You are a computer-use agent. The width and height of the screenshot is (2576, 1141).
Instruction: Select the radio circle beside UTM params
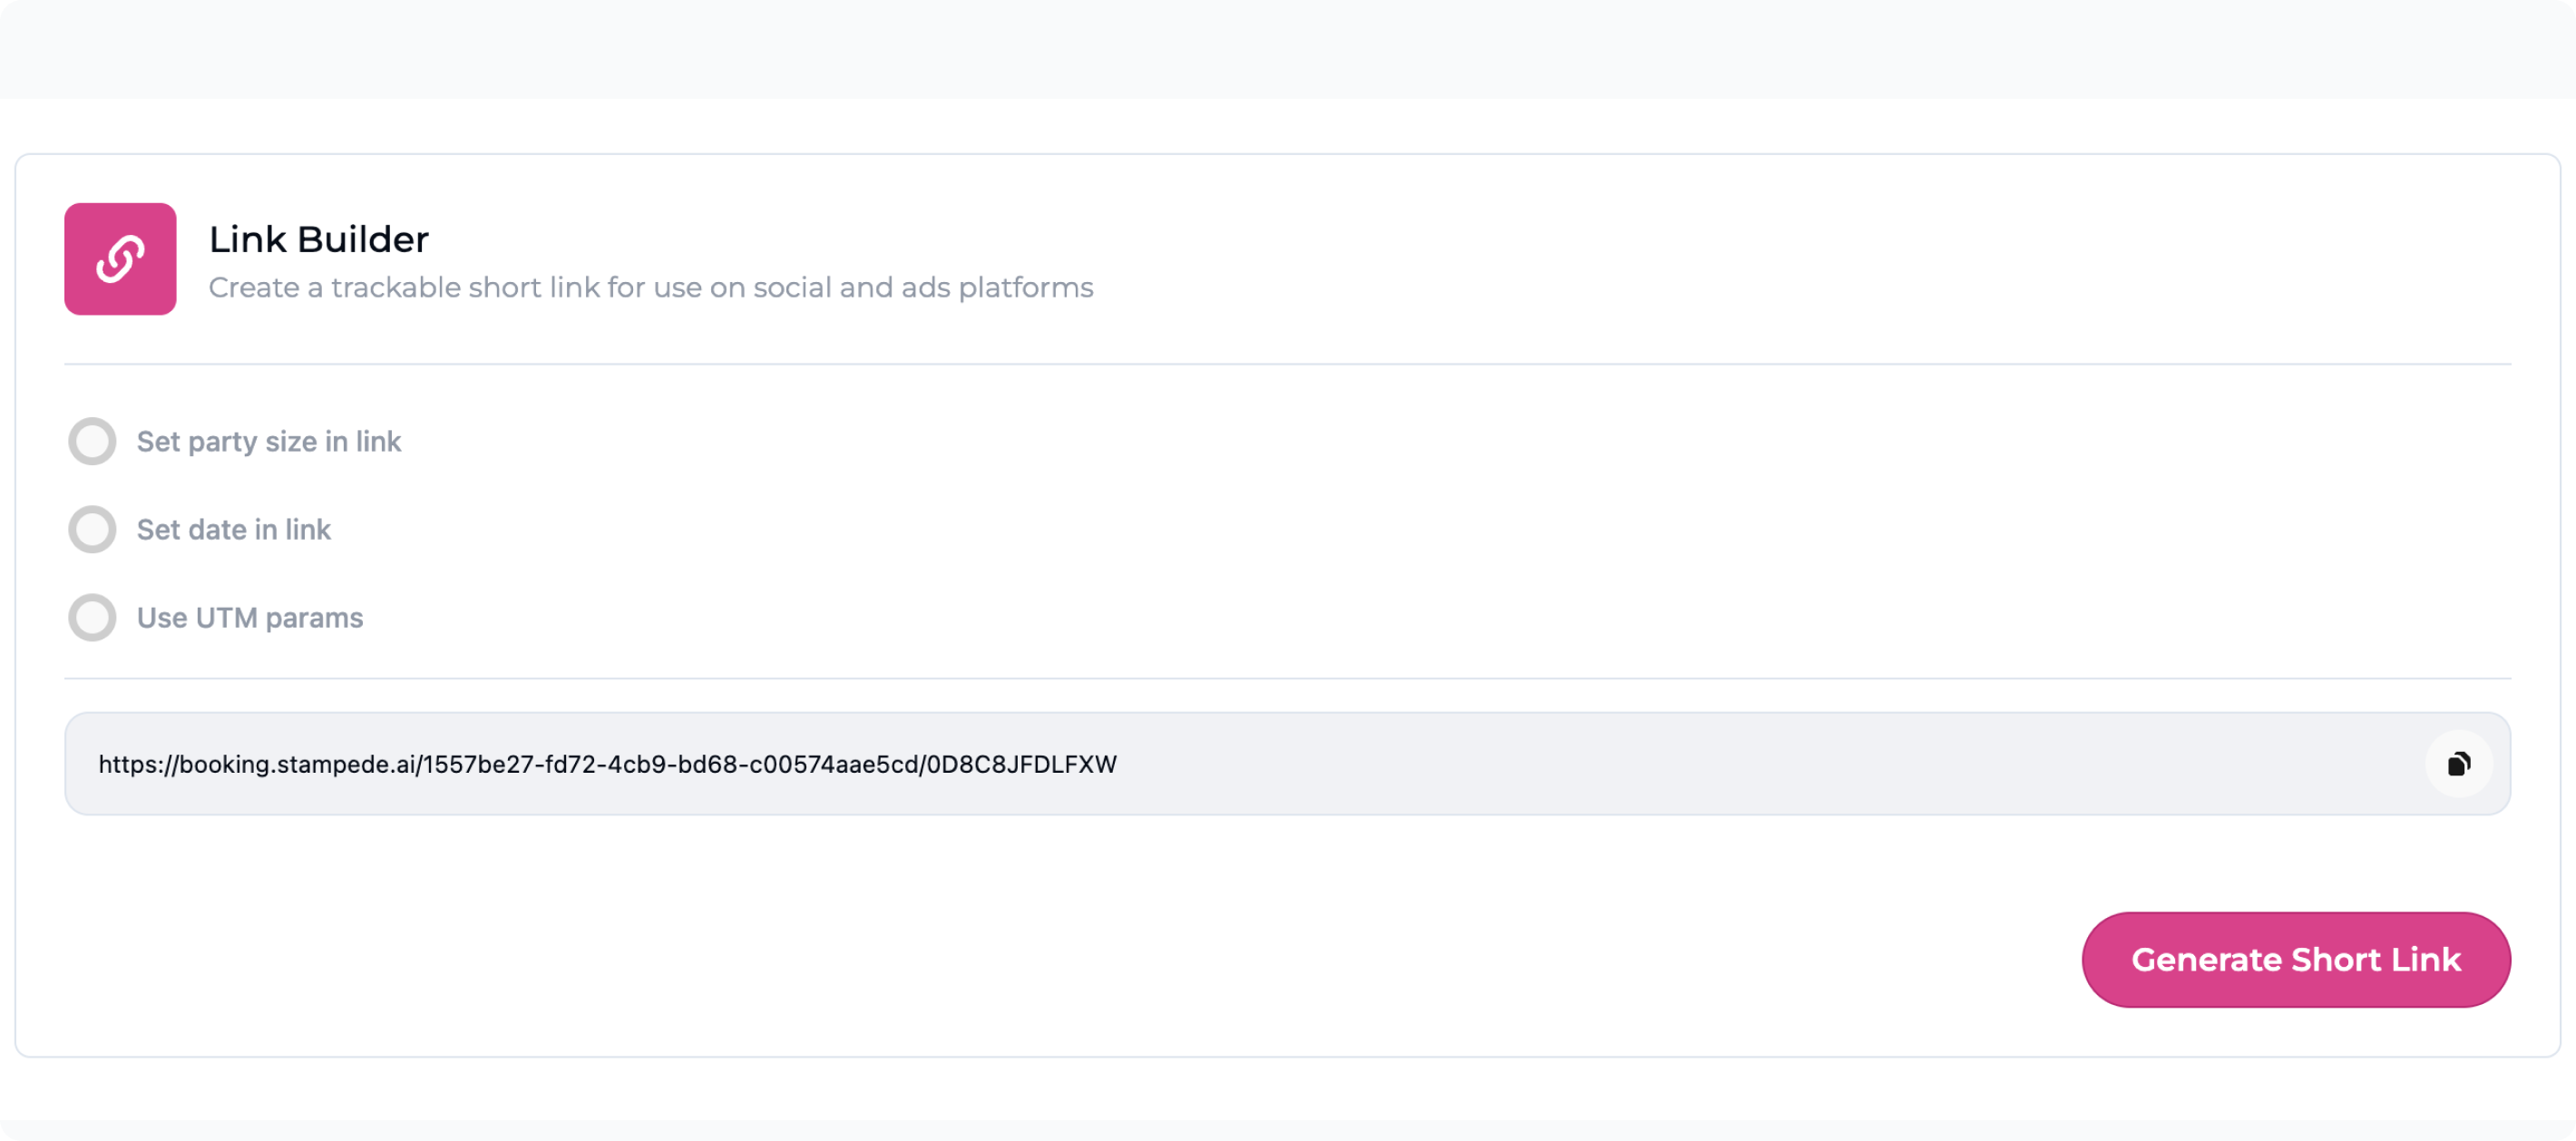coord(92,617)
